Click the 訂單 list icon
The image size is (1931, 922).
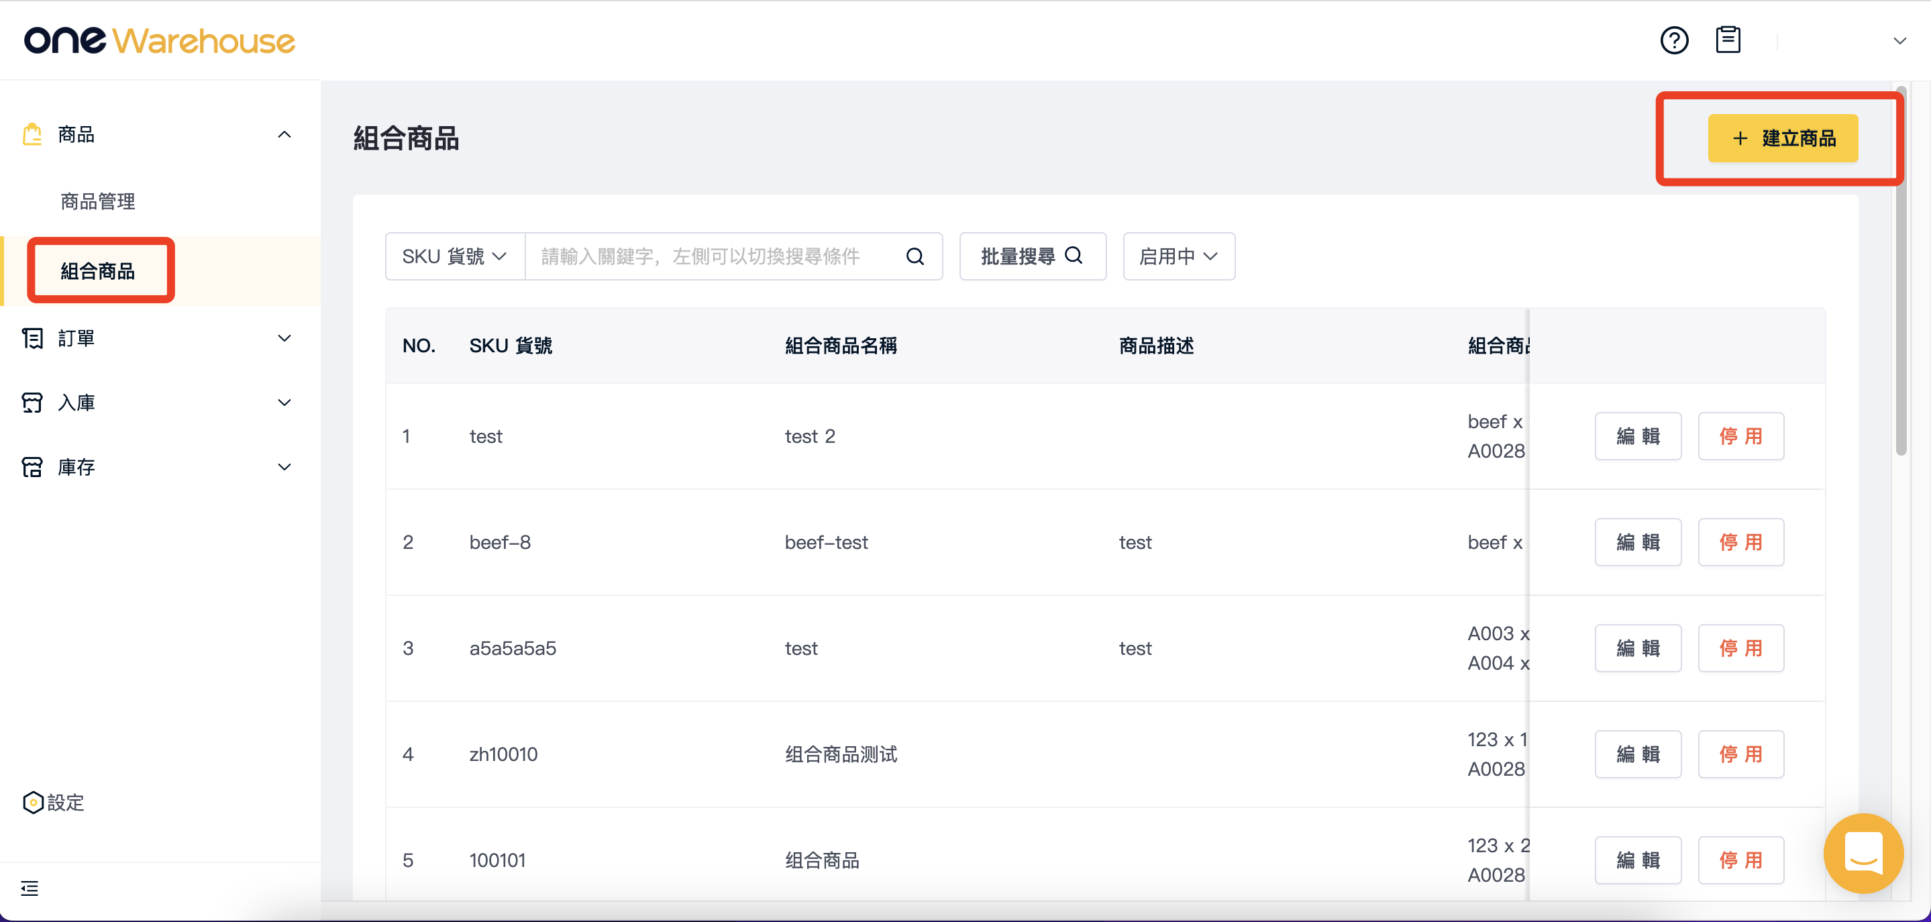(x=32, y=338)
